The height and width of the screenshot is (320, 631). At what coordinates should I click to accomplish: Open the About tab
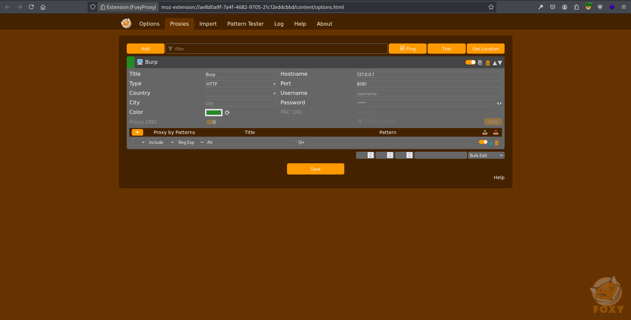(x=325, y=24)
